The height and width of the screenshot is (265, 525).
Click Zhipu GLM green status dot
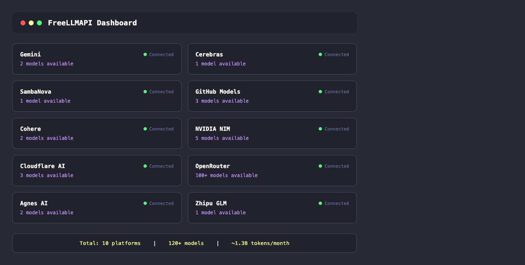click(x=320, y=203)
